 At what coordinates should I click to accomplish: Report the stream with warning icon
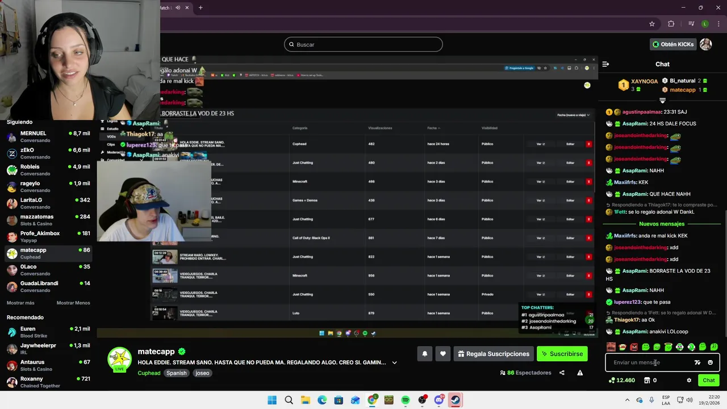580,373
